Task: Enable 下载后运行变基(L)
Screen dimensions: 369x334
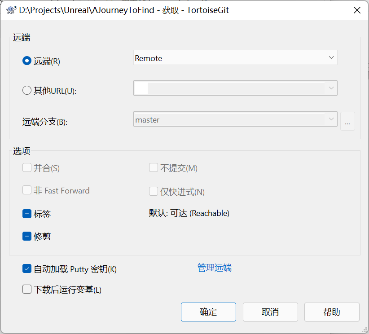Action: point(26,290)
